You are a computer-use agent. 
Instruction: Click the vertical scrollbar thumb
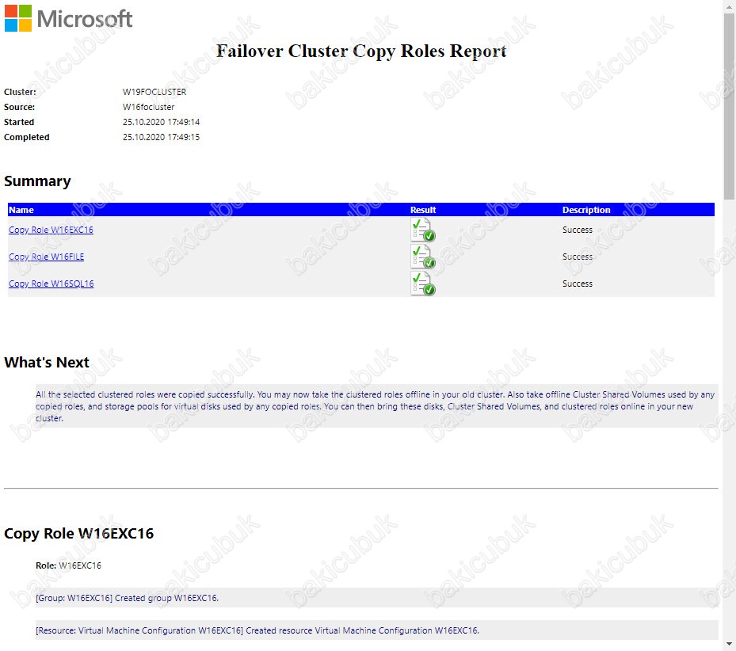pos(729,105)
